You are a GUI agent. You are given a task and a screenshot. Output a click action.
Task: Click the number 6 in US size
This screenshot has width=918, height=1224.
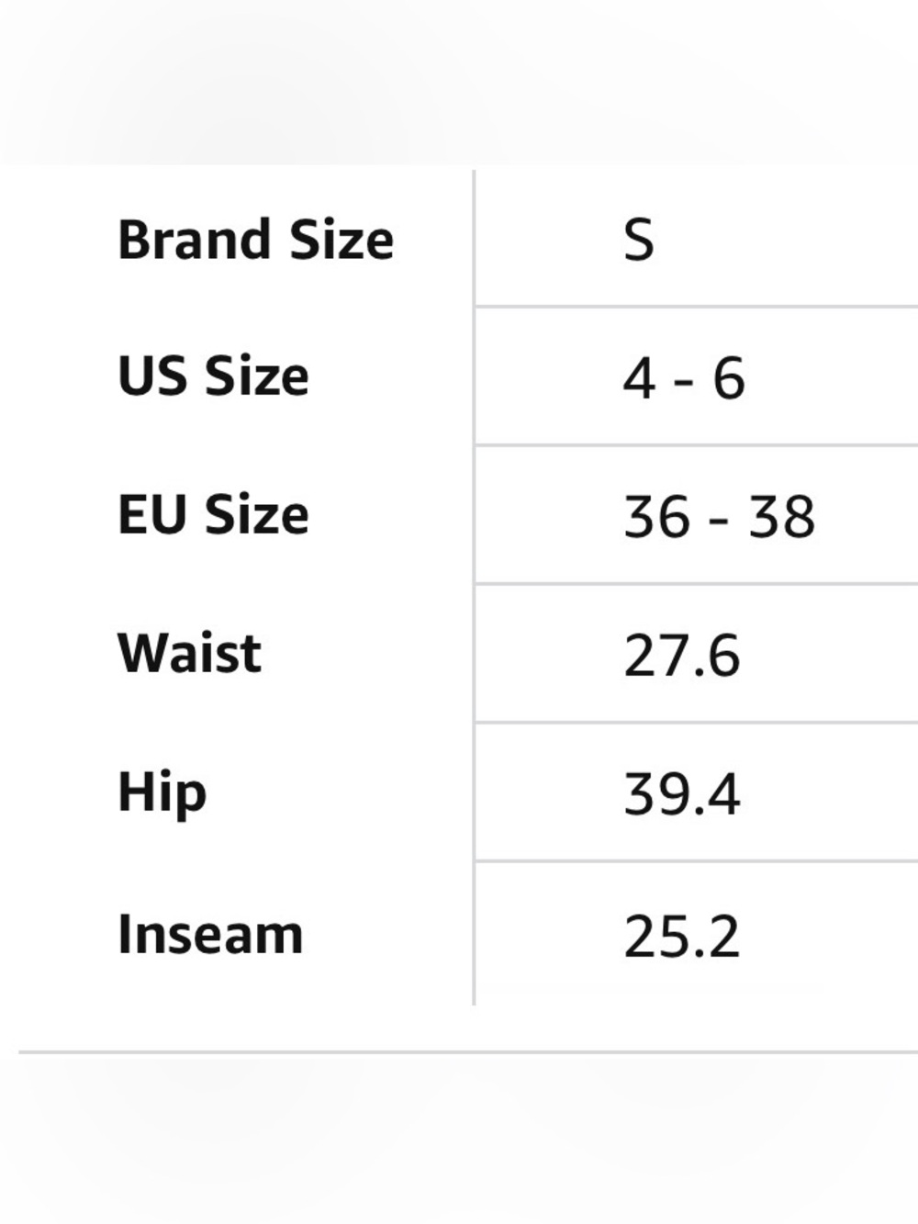[x=729, y=378]
